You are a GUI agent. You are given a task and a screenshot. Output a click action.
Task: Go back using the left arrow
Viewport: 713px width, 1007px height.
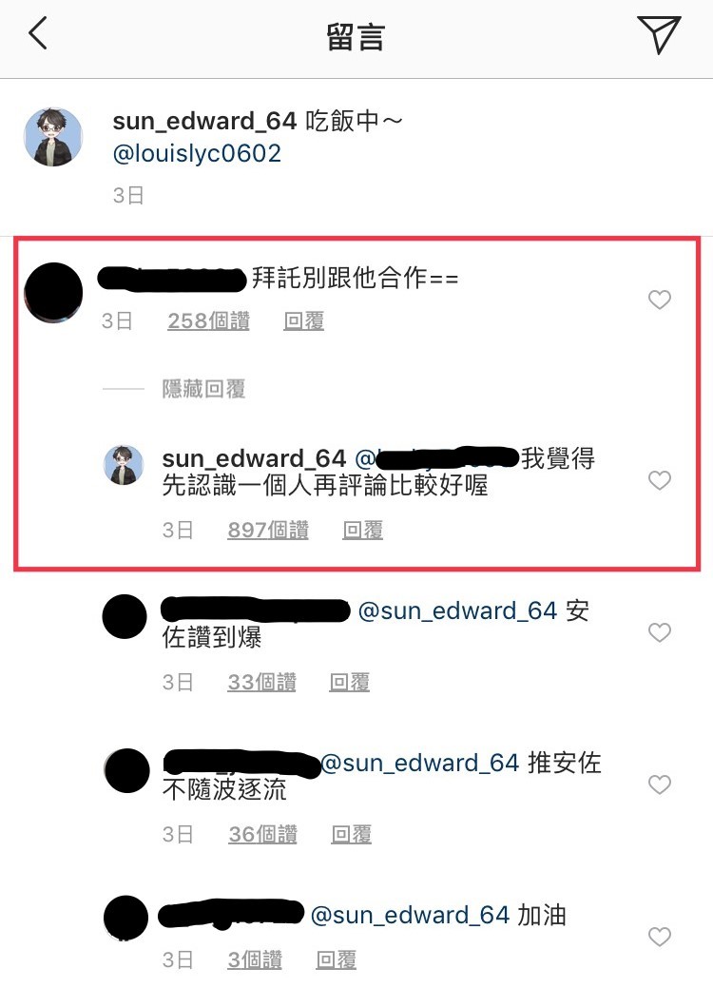(39, 33)
